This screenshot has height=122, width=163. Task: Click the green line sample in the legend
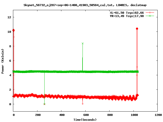click(x=150, y=16)
